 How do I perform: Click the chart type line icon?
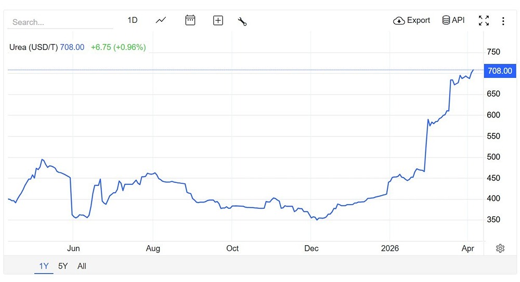pos(161,20)
